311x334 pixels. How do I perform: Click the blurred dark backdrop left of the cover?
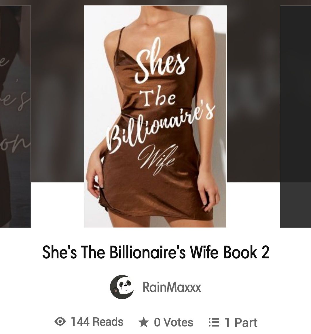point(58,94)
